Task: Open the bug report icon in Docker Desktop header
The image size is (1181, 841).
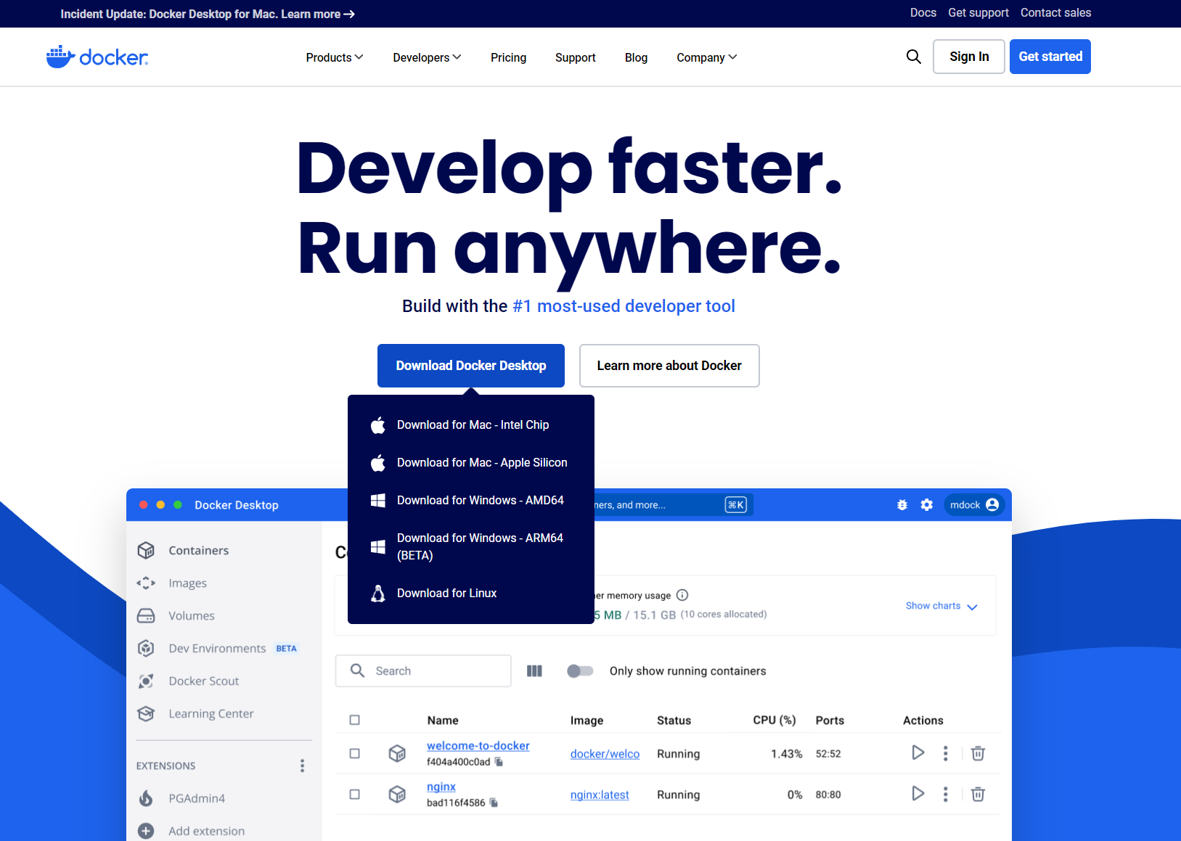Action: tap(902, 504)
